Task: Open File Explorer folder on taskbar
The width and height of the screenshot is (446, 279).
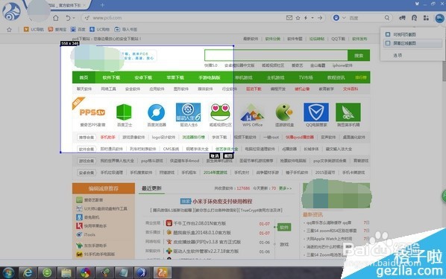Action: (66, 273)
